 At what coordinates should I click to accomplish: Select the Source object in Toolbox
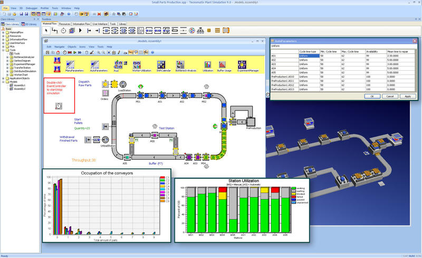tap(89, 31)
